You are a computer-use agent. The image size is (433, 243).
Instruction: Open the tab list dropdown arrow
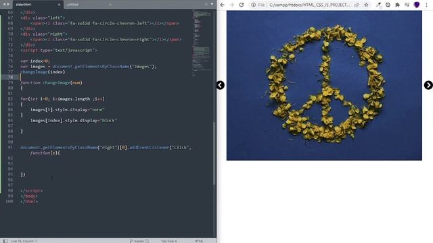click(212, 4)
